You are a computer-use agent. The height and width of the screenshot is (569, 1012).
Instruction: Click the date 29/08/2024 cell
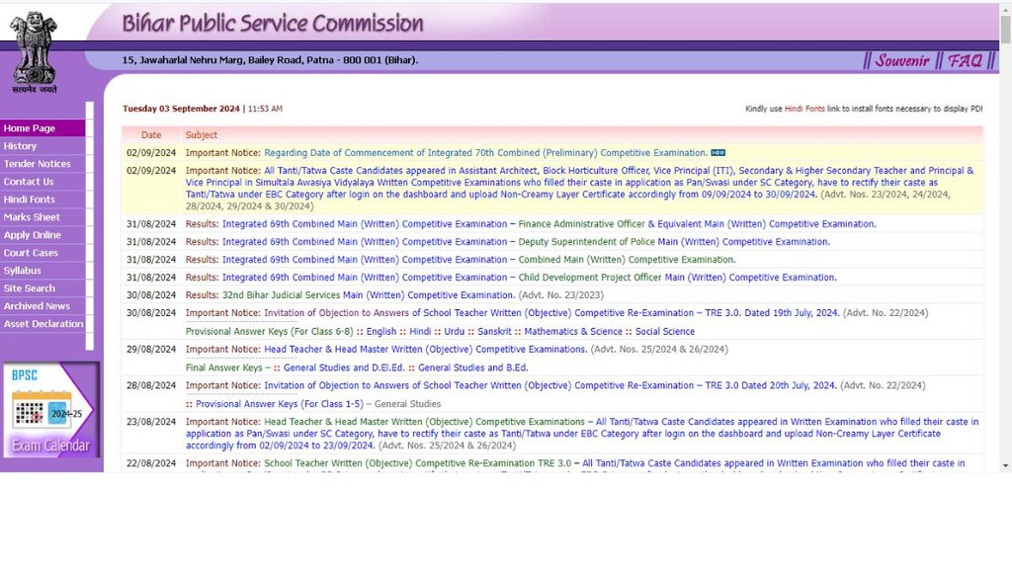(x=151, y=349)
